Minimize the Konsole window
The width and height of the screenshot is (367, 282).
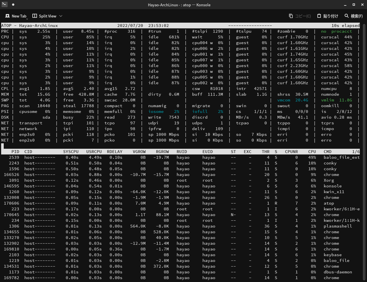click(x=345, y=5)
